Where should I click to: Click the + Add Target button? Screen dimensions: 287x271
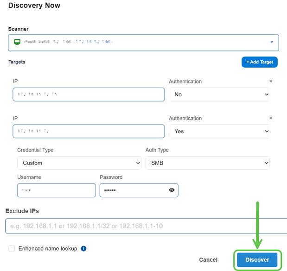pyautogui.click(x=259, y=62)
